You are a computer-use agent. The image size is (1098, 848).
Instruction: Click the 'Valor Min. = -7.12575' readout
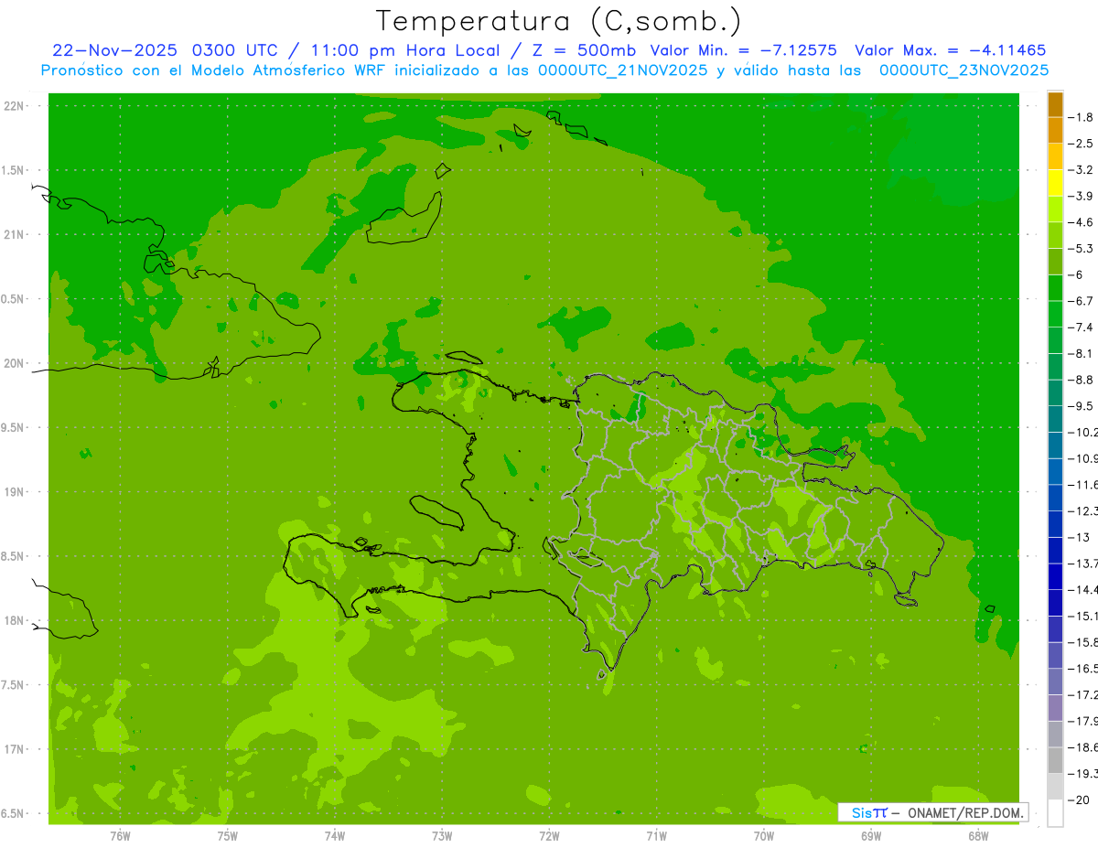[x=743, y=50]
